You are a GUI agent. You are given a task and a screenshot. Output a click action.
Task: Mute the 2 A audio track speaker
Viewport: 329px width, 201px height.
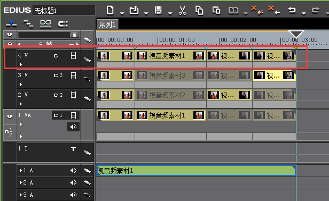click(73, 182)
